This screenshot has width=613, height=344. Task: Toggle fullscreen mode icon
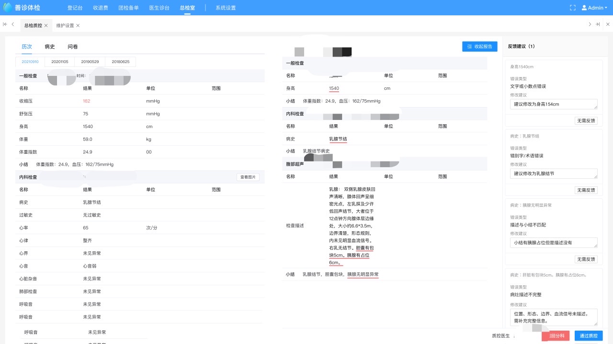[x=572, y=8]
